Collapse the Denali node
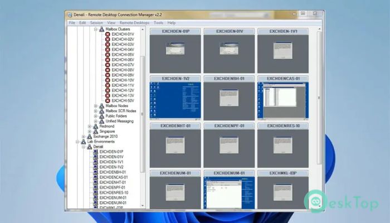Viewport: 390px width, 223px height. [84, 147]
